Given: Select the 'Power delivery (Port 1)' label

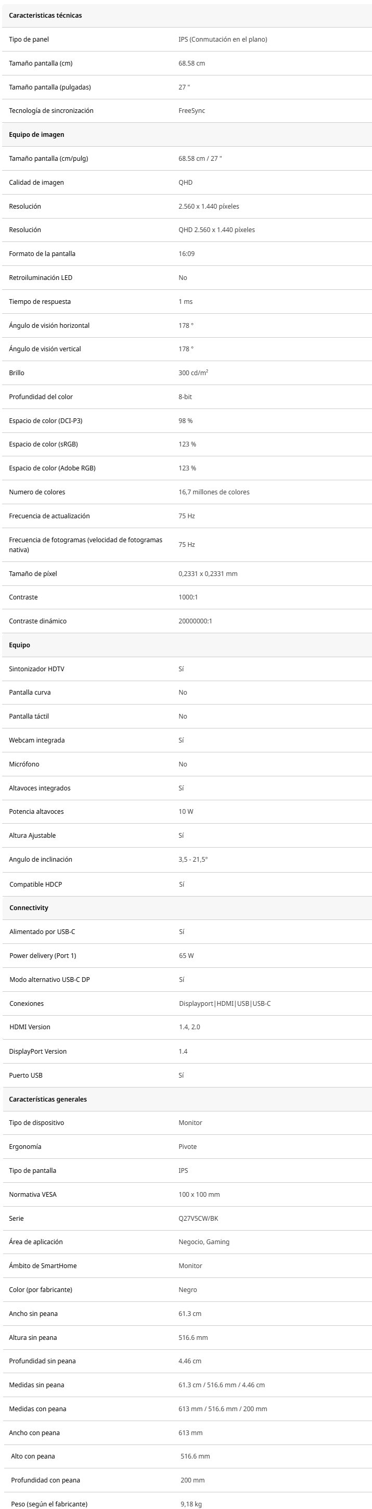Looking at the screenshot, I should tap(43, 955).
